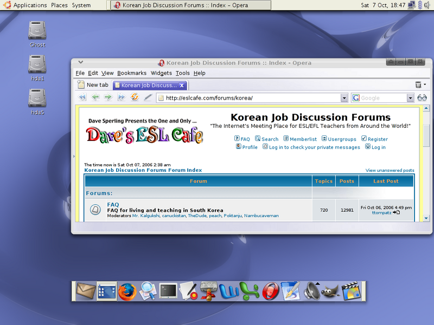
Task: Expand the trash can dropdown arrow
Action: 425,84
